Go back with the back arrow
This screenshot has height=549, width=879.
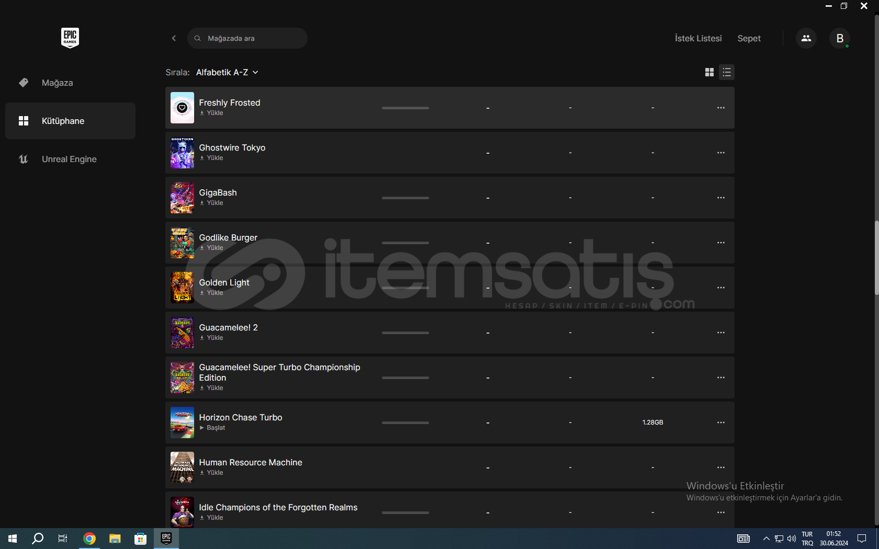point(174,38)
